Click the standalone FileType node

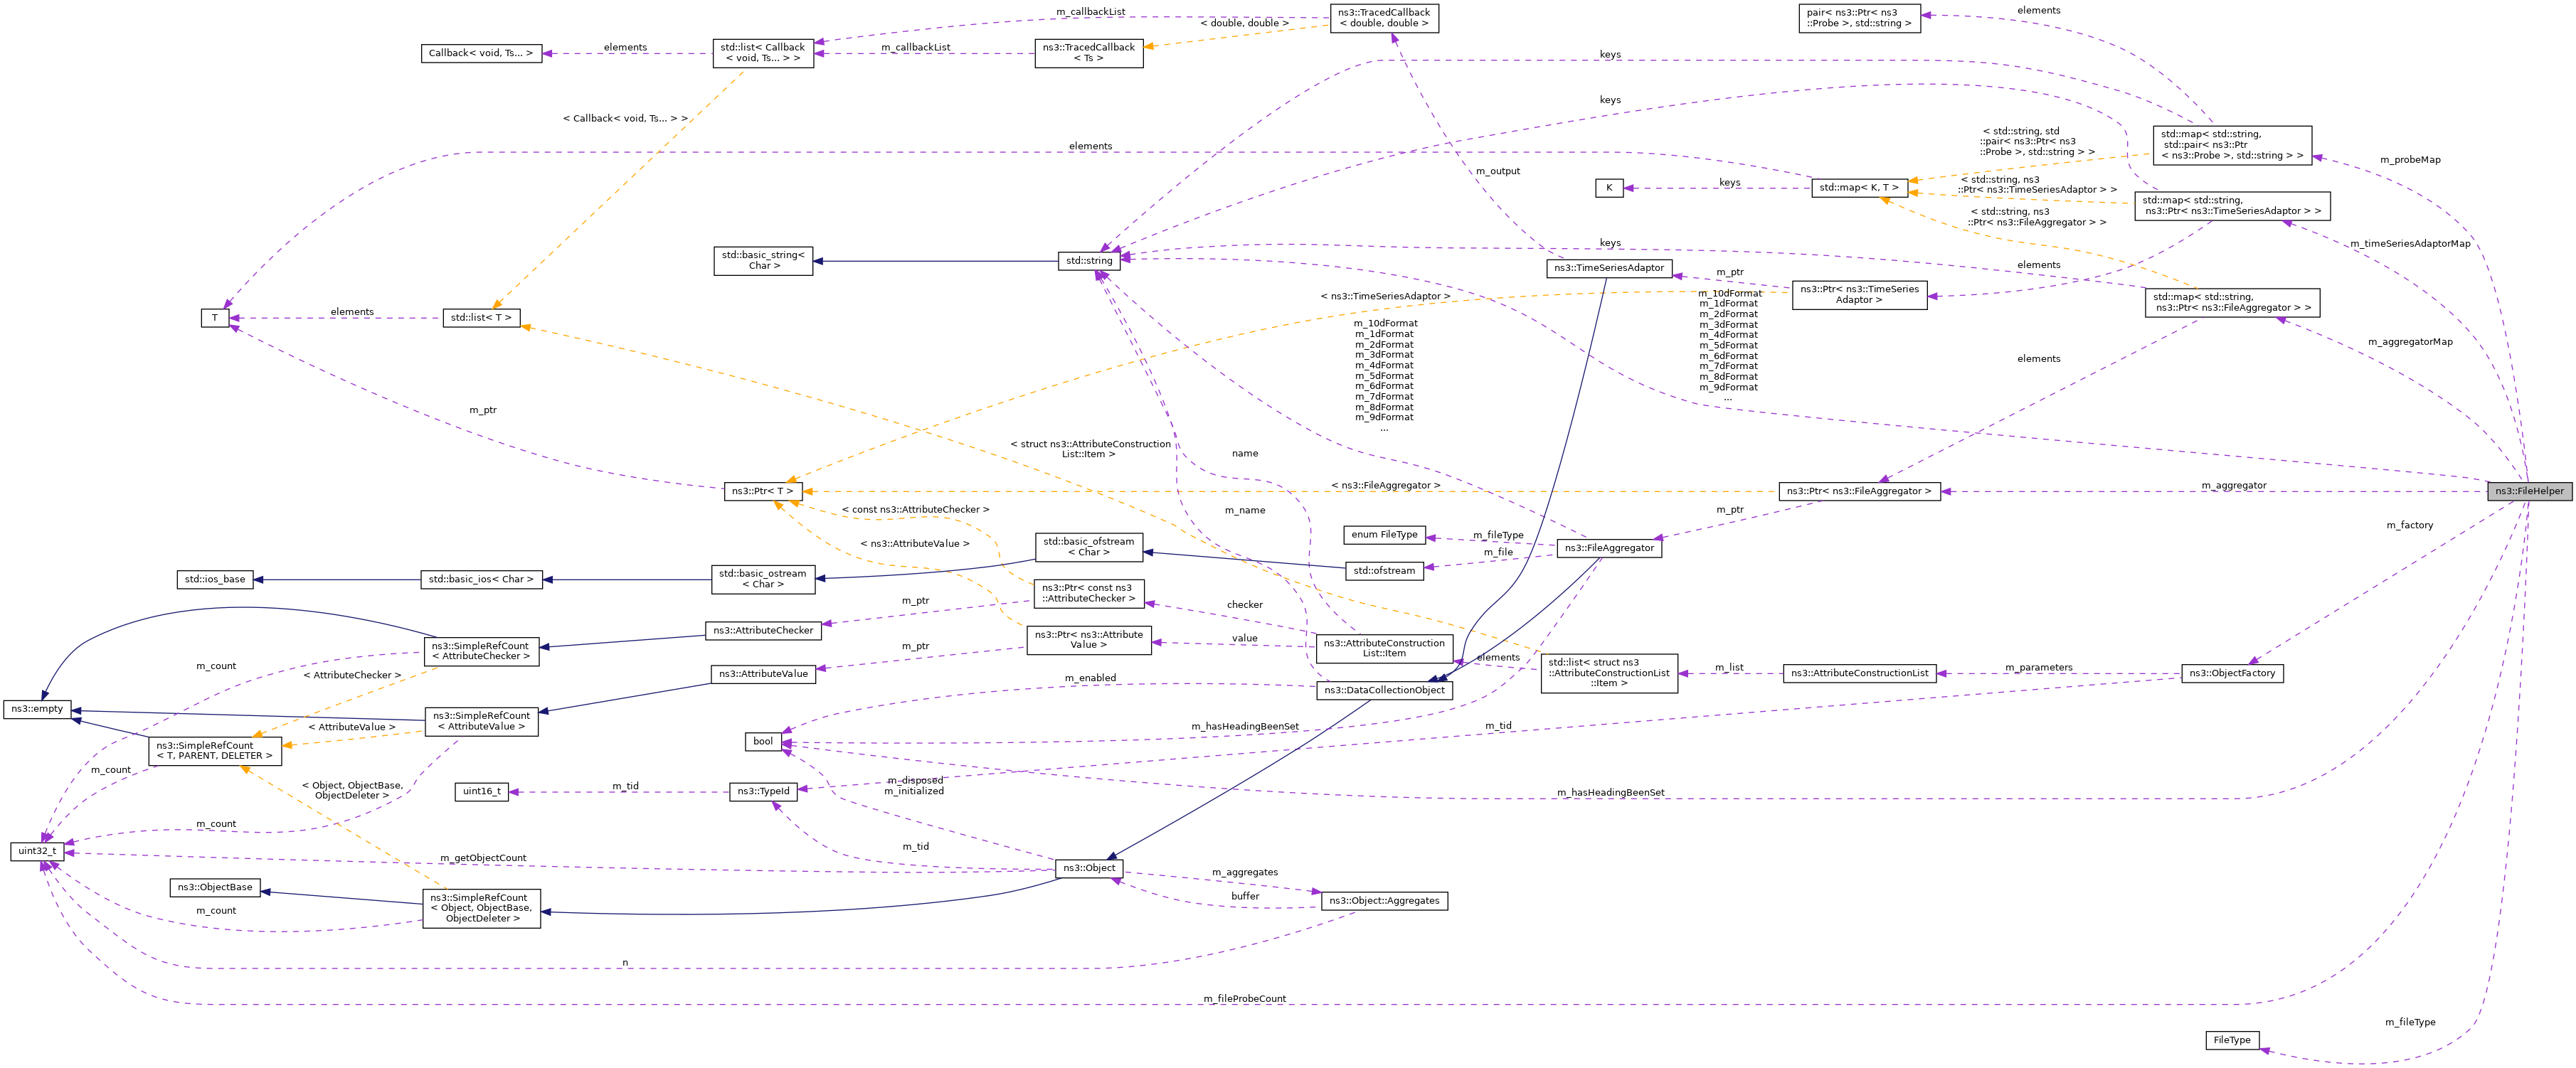(x=2232, y=1041)
